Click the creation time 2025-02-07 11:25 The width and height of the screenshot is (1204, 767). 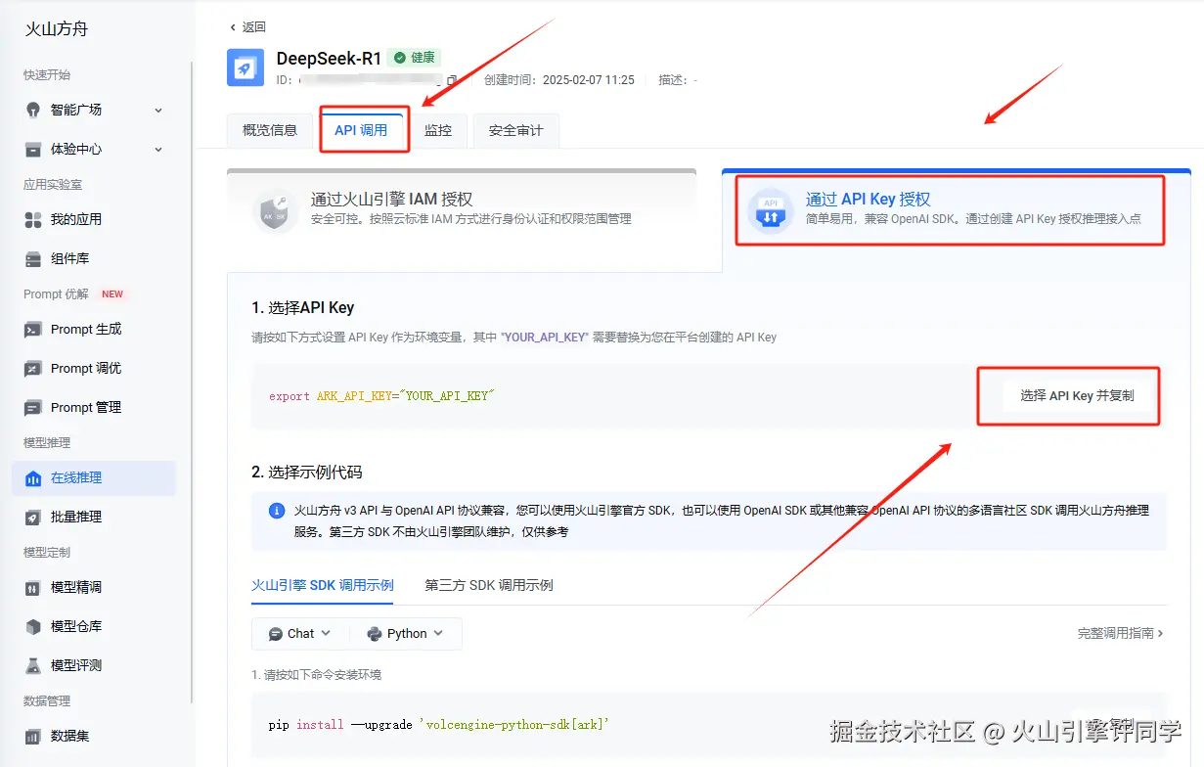589,80
